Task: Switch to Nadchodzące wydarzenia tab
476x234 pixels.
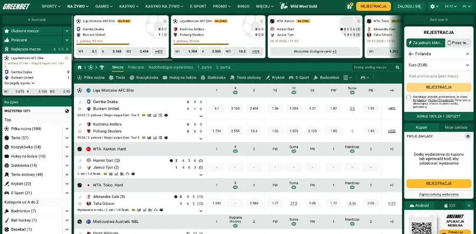Action: [x=171, y=67]
